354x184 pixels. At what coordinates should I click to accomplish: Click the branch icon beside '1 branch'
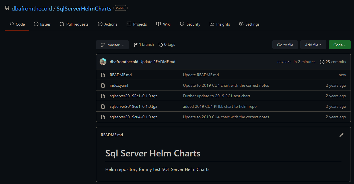point(136,44)
